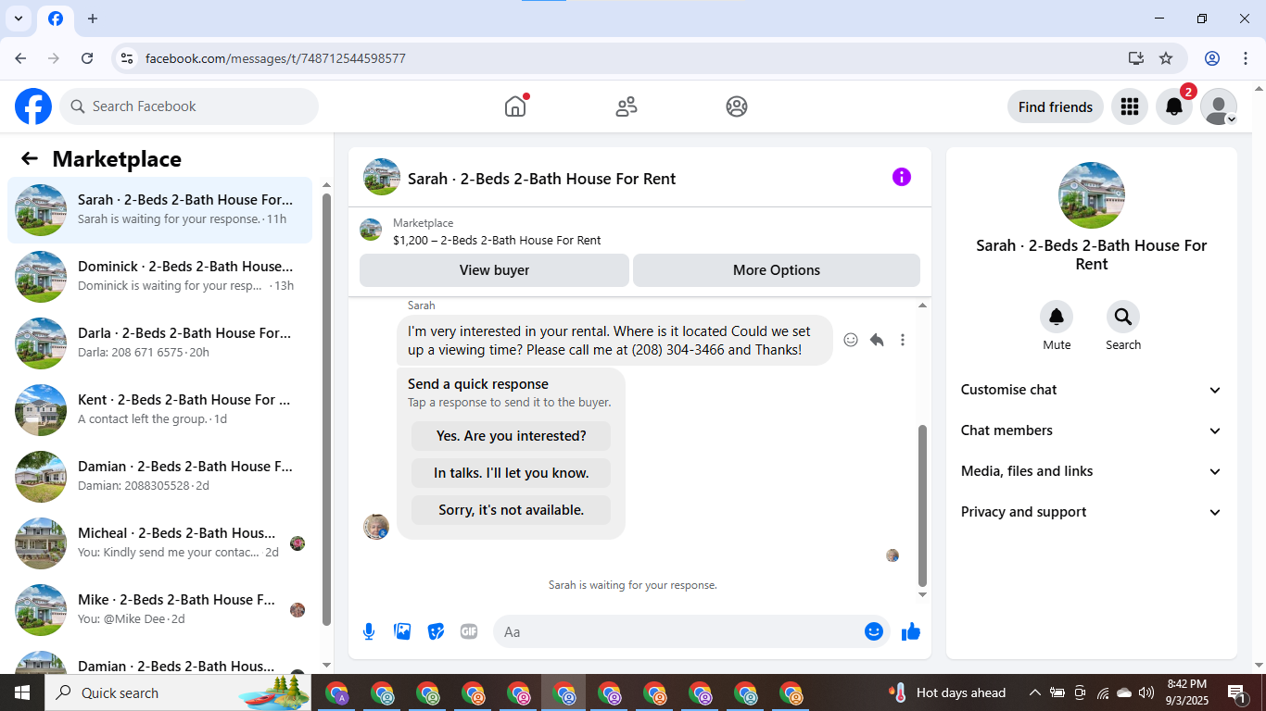Open Mike's conversation in list

(159, 610)
